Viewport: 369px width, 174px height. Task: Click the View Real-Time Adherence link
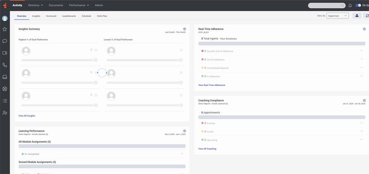tap(212, 85)
